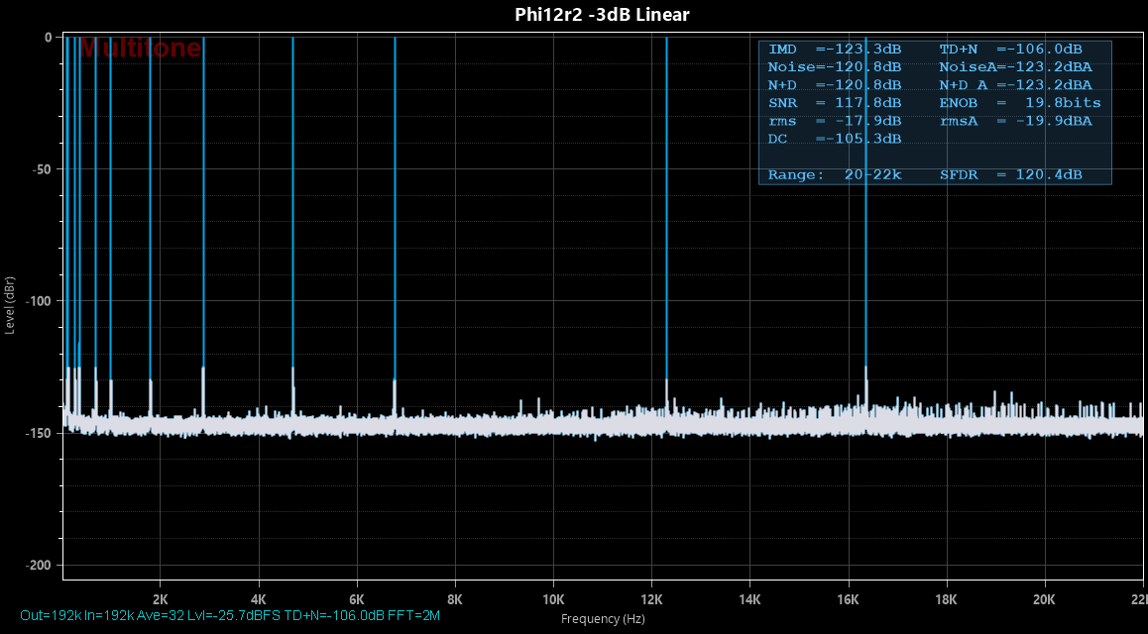Select the rms = -17.9dB reading
This screenshot has height=634, width=1148.
click(835, 121)
